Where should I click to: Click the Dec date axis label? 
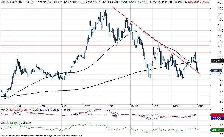pos(110,106)
